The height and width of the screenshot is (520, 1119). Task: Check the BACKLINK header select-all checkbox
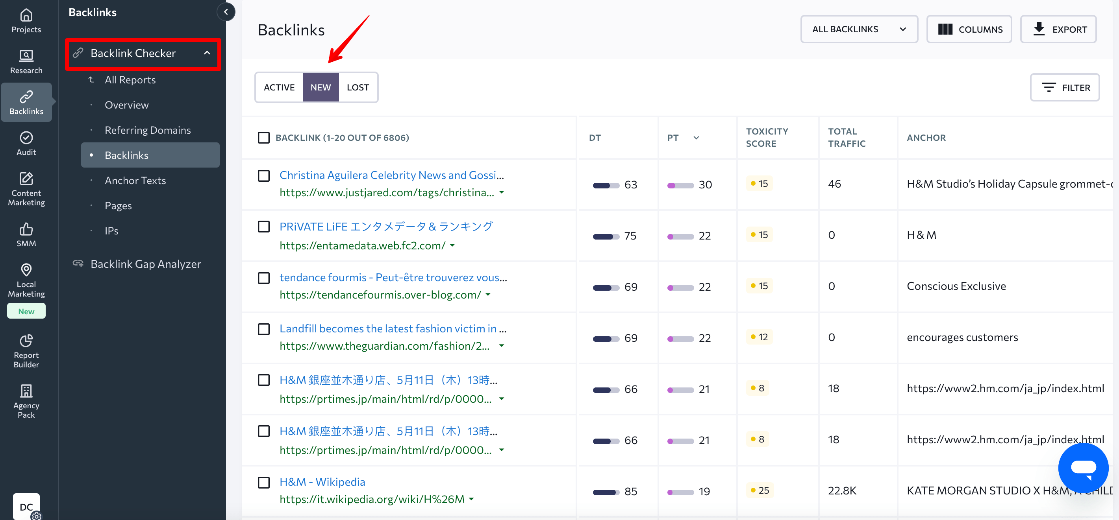tap(264, 137)
